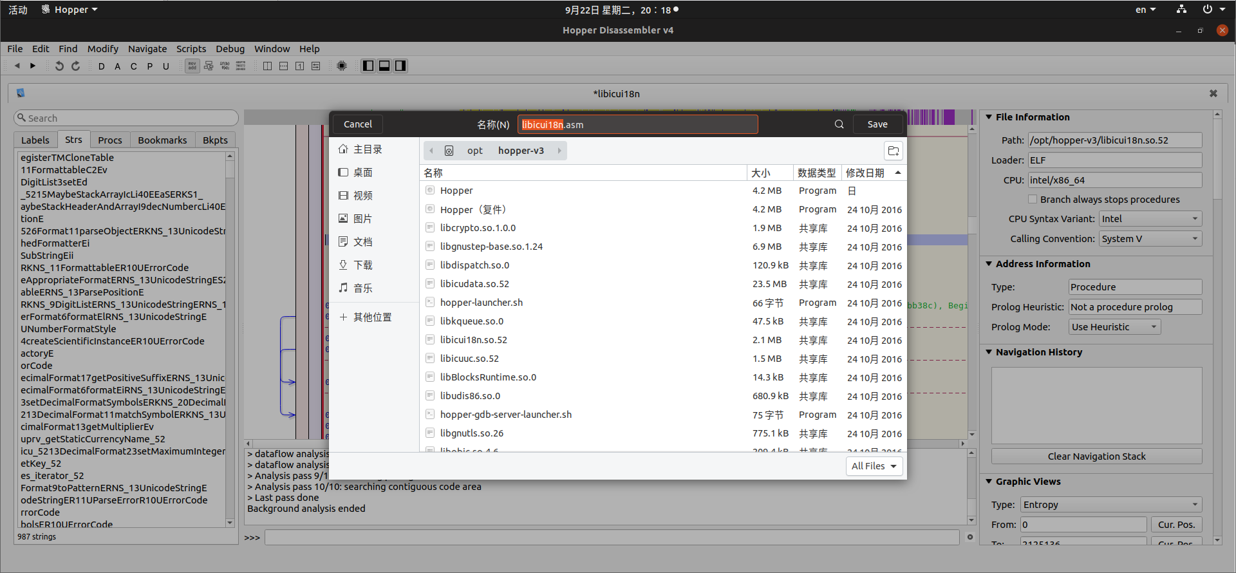The height and width of the screenshot is (573, 1236).
Task: Click Clear Navigation Stack button
Action: (x=1097, y=456)
